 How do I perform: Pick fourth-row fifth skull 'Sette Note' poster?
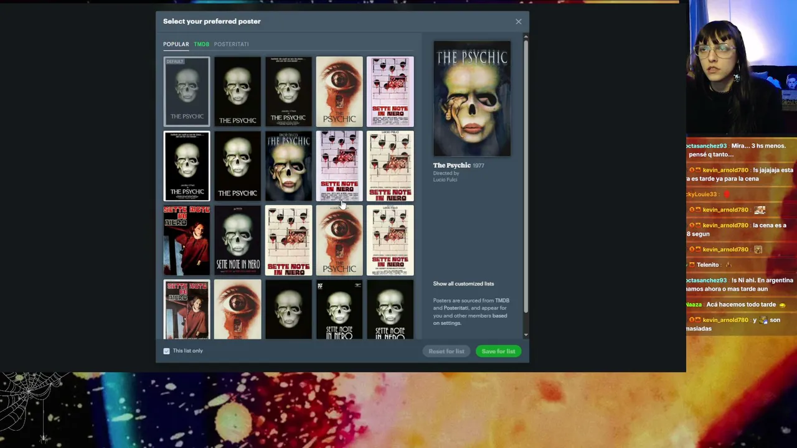click(x=390, y=309)
